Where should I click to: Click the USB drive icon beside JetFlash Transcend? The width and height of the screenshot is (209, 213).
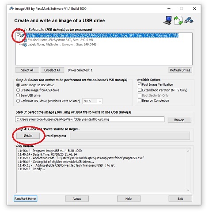pos(23,35)
